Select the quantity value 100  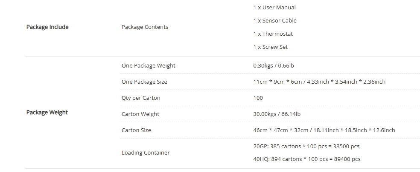pos(258,98)
